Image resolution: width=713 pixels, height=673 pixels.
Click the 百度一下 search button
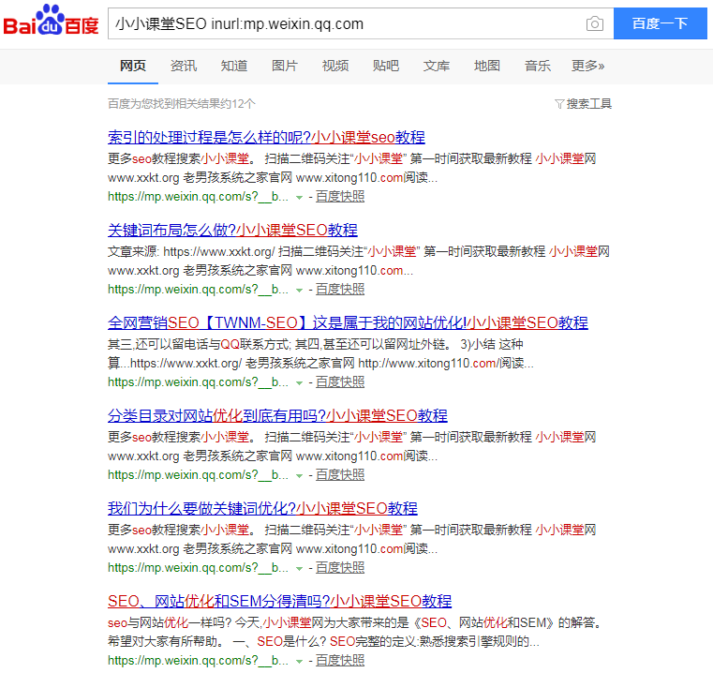point(661,23)
